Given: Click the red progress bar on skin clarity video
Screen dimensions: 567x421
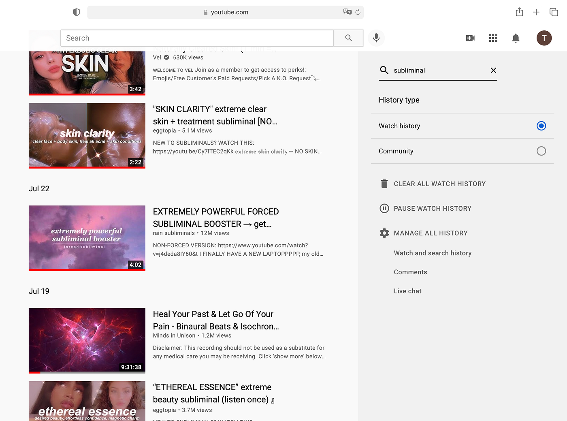Looking at the screenshot, I should point(87,167).
